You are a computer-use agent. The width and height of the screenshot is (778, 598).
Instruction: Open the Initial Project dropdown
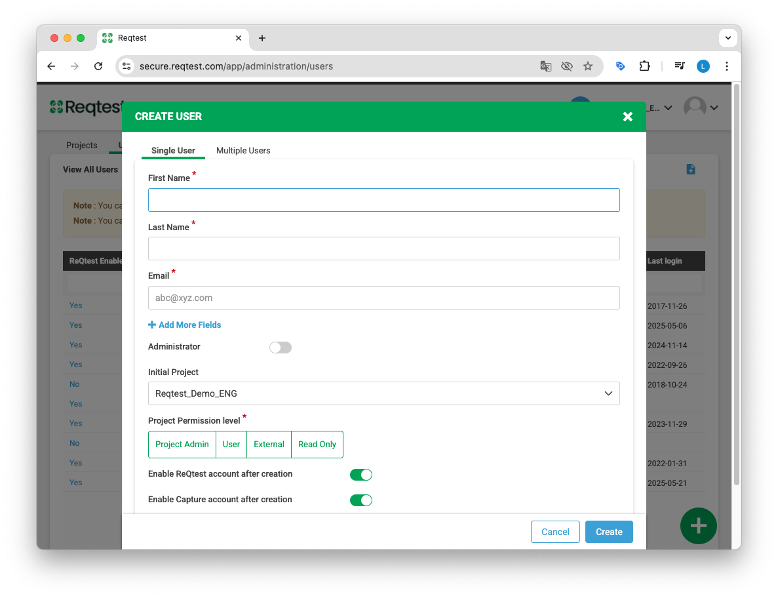click(x=383, y=393)
